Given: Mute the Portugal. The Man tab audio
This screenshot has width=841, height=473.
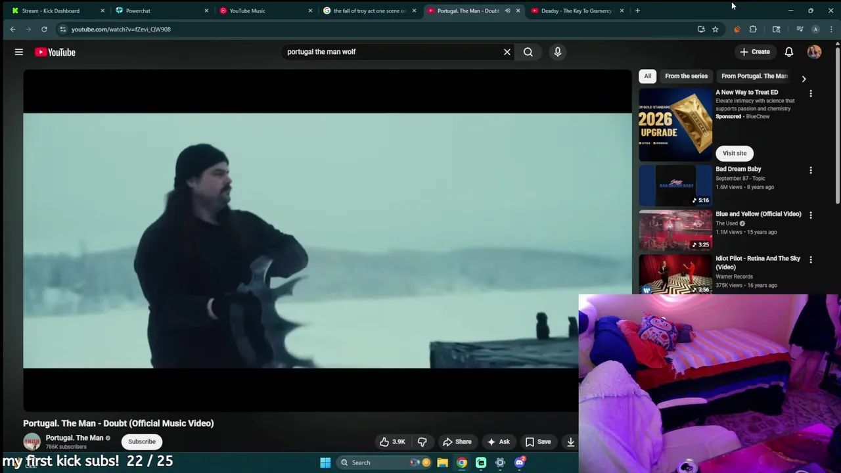Looking at the screenshot, I should [x=507, y=11].
